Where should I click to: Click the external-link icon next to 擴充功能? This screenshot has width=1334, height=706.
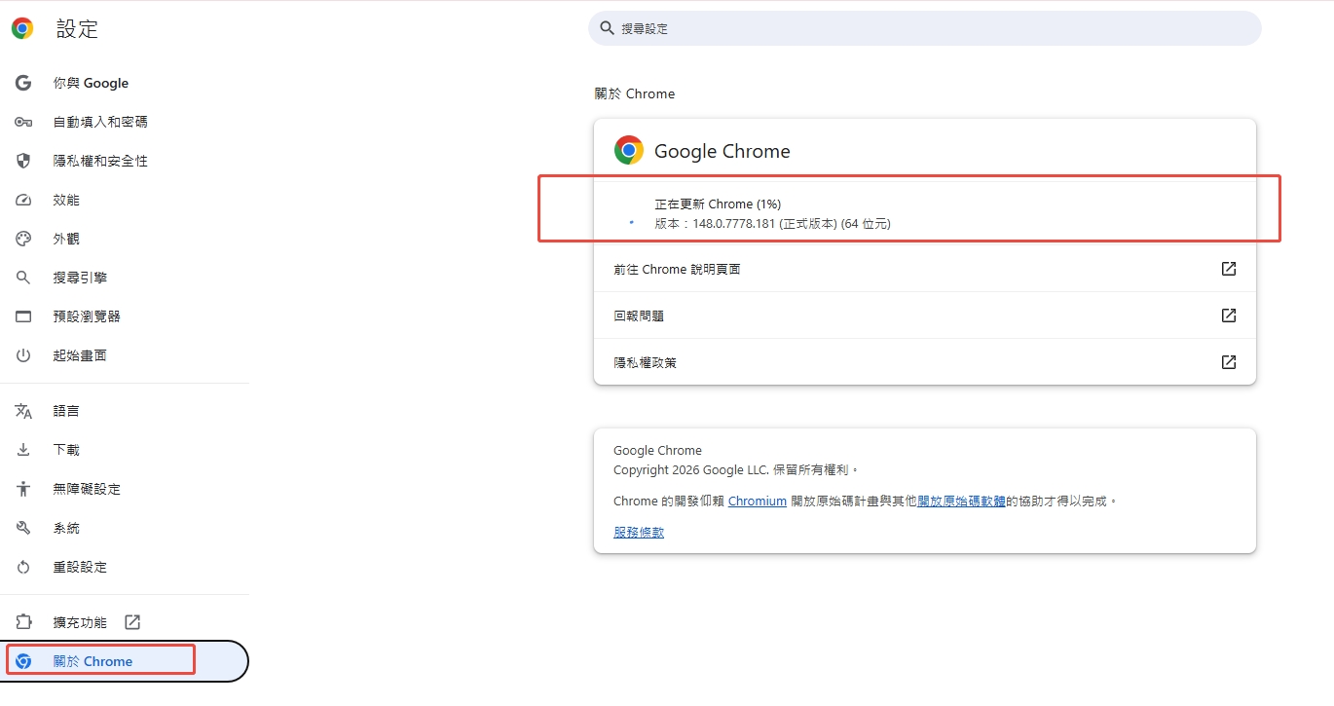[x=132, y=622]
